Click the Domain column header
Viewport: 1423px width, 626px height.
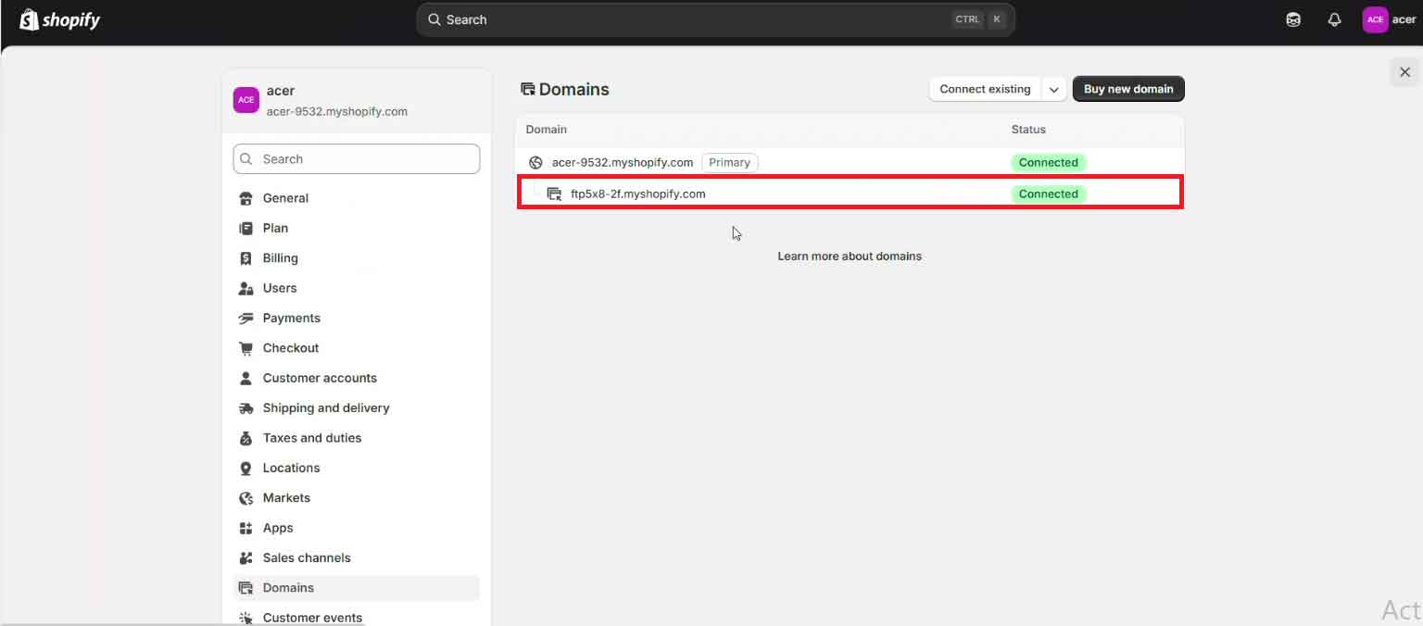pos(547,130)
